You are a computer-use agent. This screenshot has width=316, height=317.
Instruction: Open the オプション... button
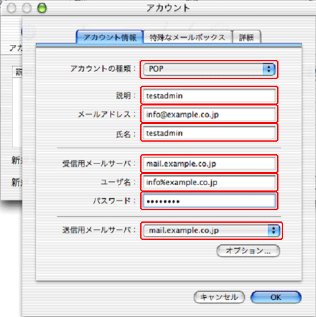tap(248, 250)
